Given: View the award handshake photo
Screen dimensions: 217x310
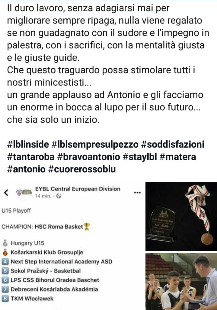Looking at the screenshot, I should [181, 282].
